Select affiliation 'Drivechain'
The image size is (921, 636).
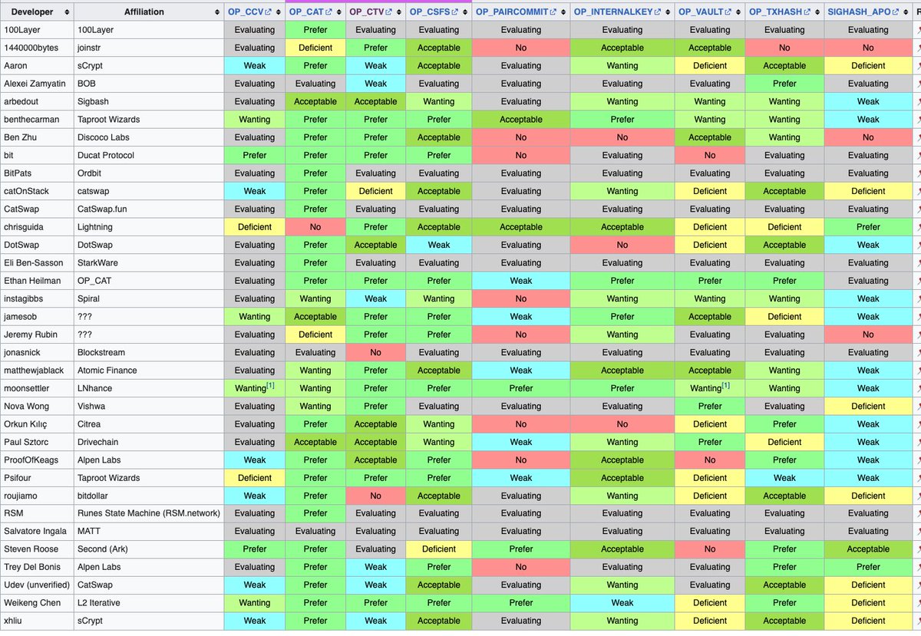pos(99,442)
